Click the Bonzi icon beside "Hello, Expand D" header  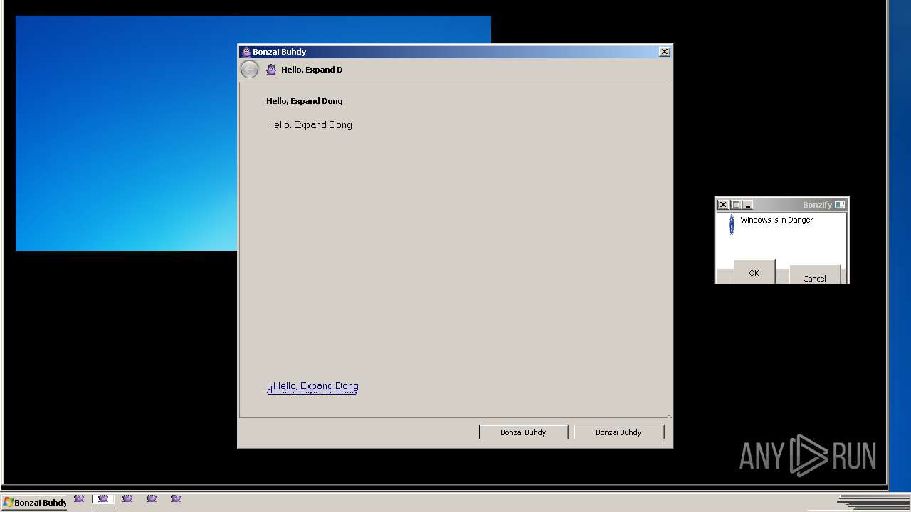[x=271, y=70]
